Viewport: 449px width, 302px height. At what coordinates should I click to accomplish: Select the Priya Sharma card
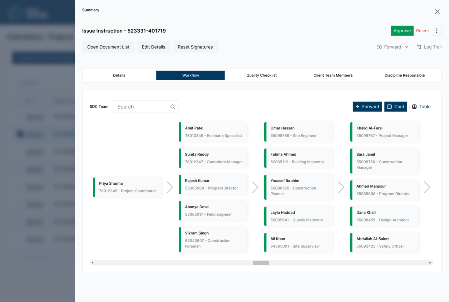(127, 187)
